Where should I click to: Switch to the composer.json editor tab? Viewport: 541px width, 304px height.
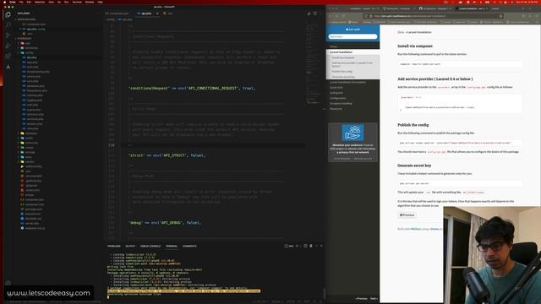click(118, 14)
